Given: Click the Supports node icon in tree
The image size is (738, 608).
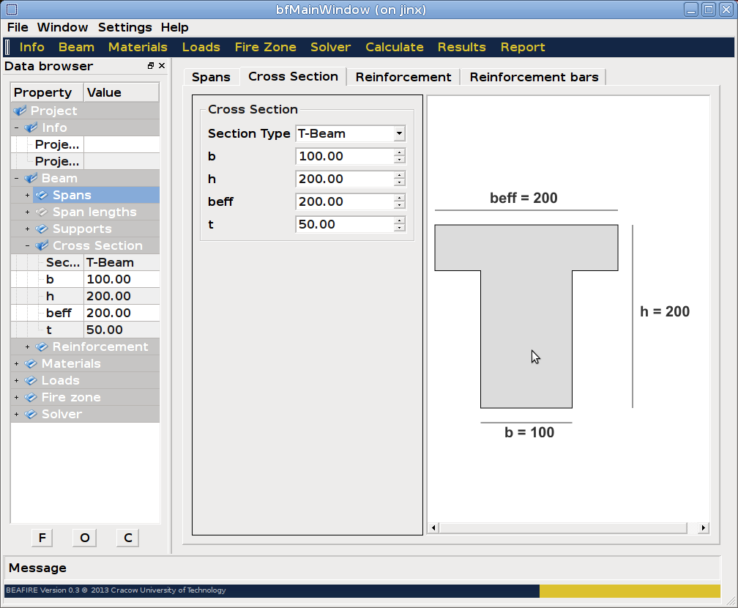Looking at the screenshot, I should [x=42, y=229].
